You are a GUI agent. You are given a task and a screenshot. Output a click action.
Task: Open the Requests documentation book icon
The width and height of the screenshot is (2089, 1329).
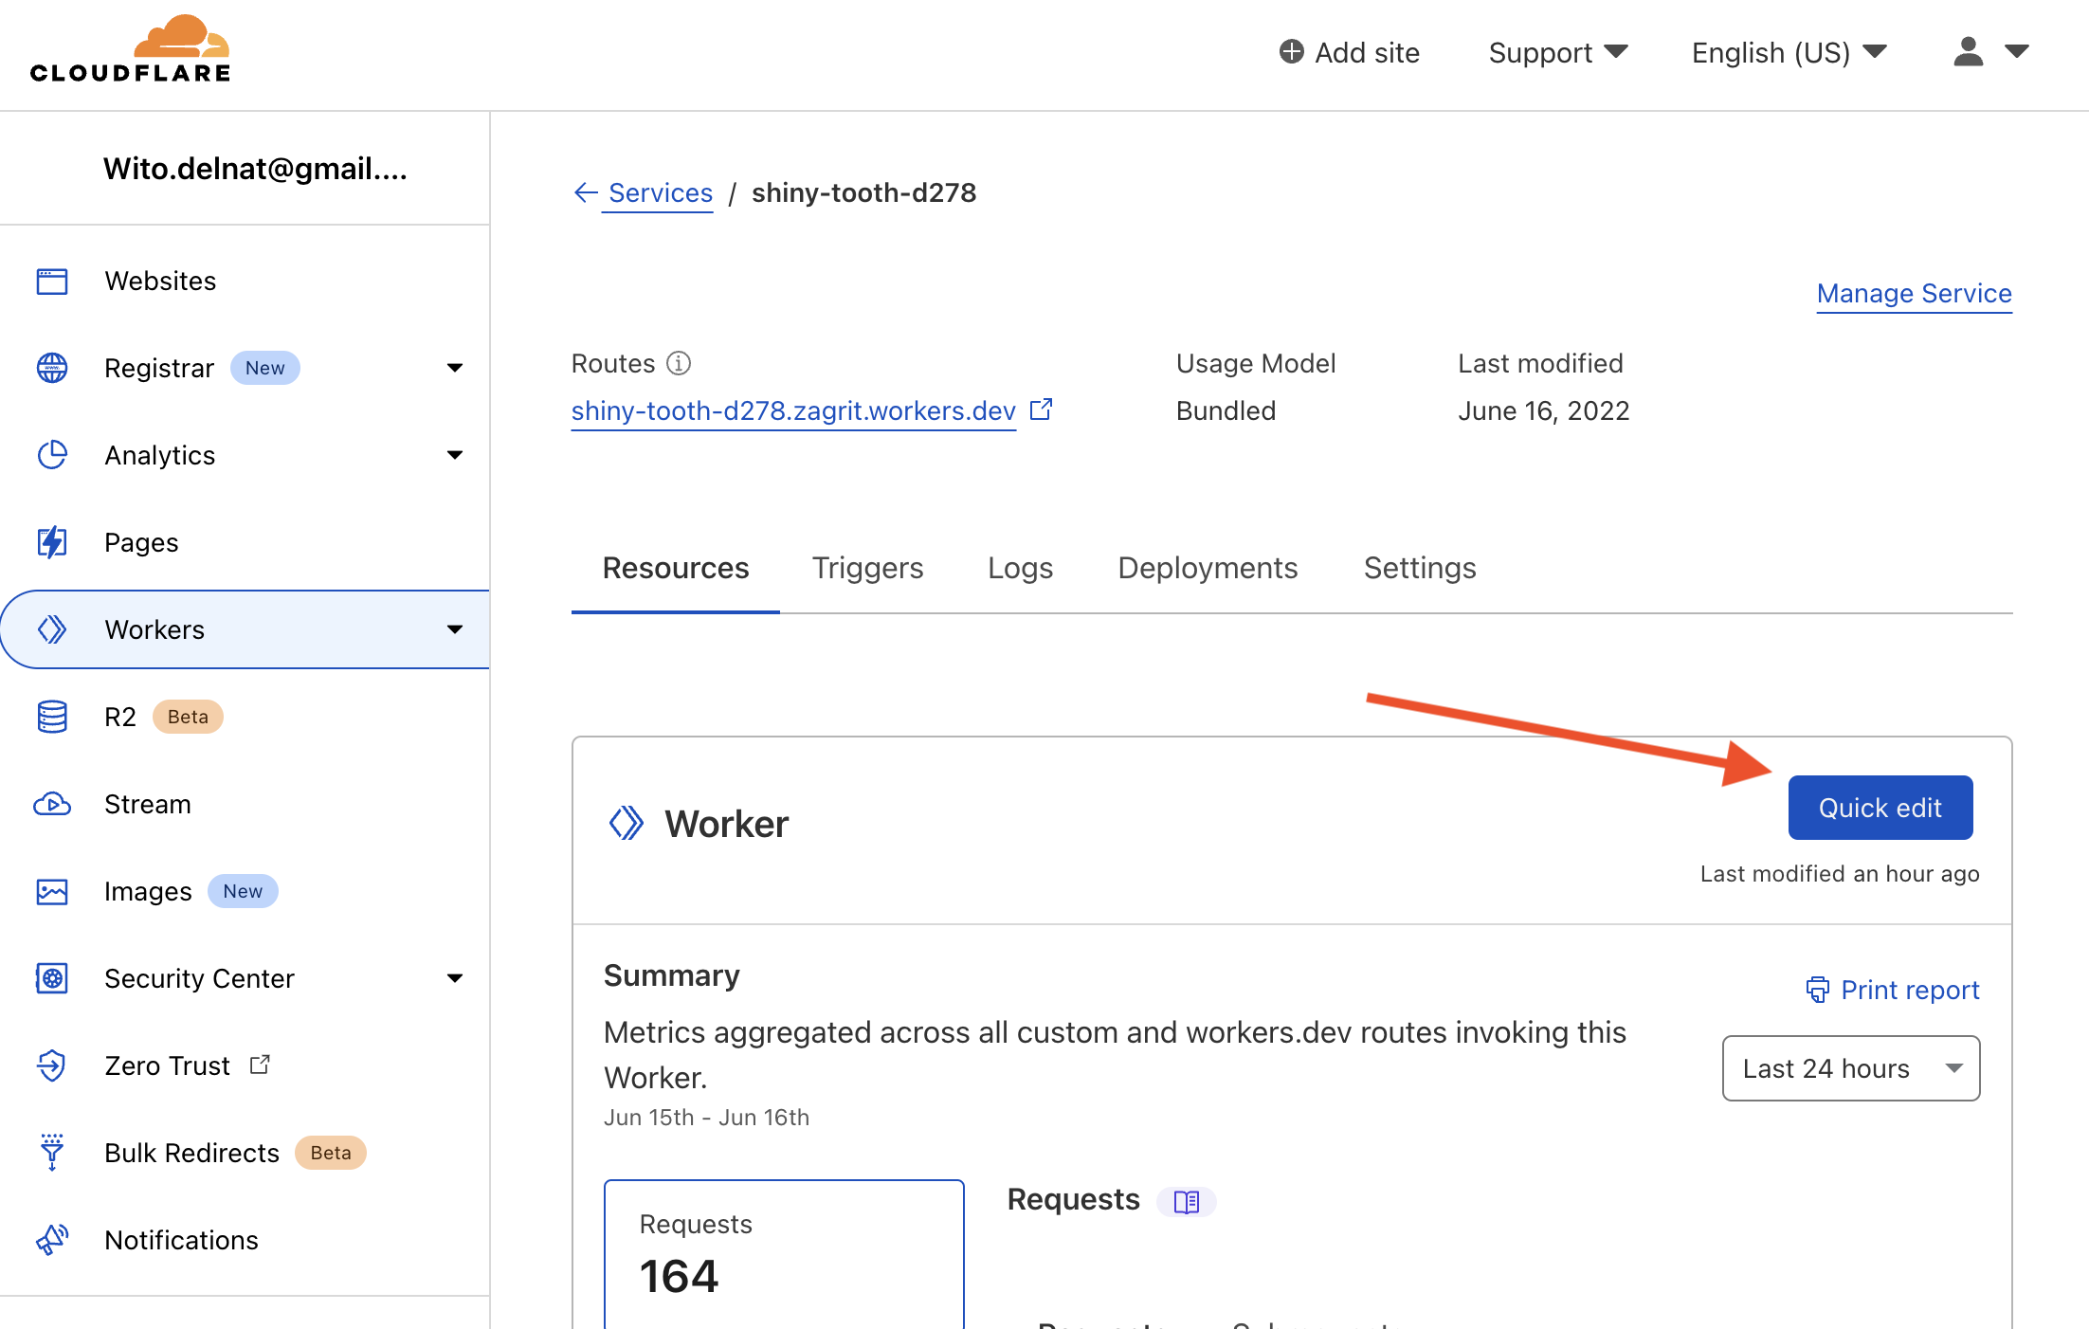coord(1187,1201)
